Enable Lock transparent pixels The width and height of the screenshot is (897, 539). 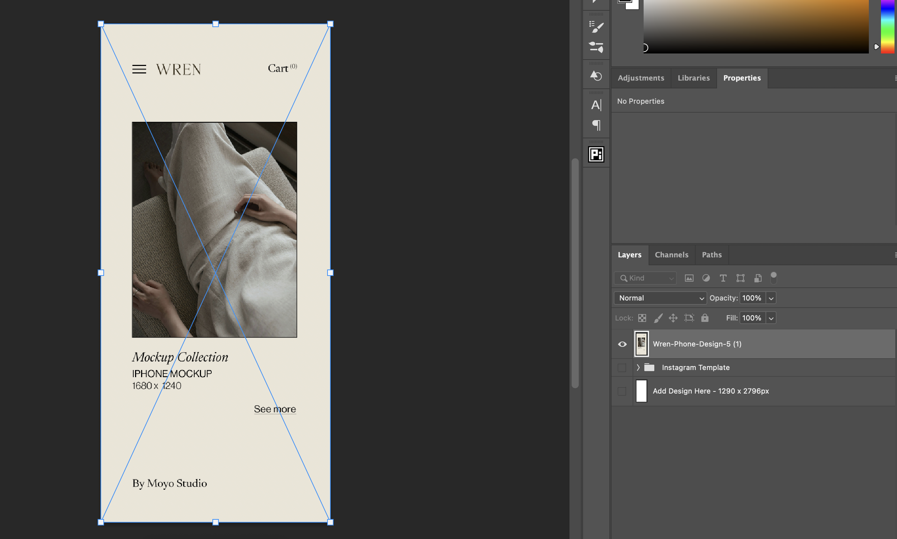(642, 318)
